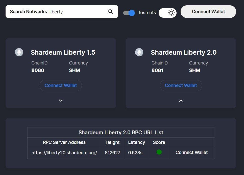Click the Testnets label

click(147, 13)
